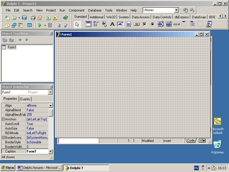Run the project with green arrow
The height and width of the screenshot is (172, 229).
click(40, 25)
